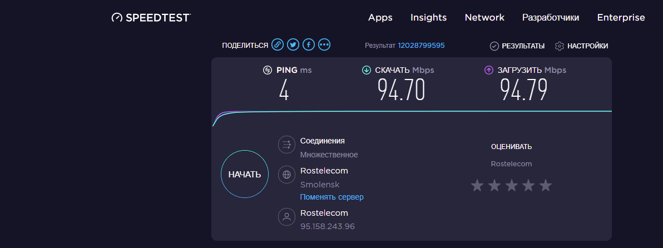Go to the Enterprise page
The image size is (663, 248).
pos(621,18)
